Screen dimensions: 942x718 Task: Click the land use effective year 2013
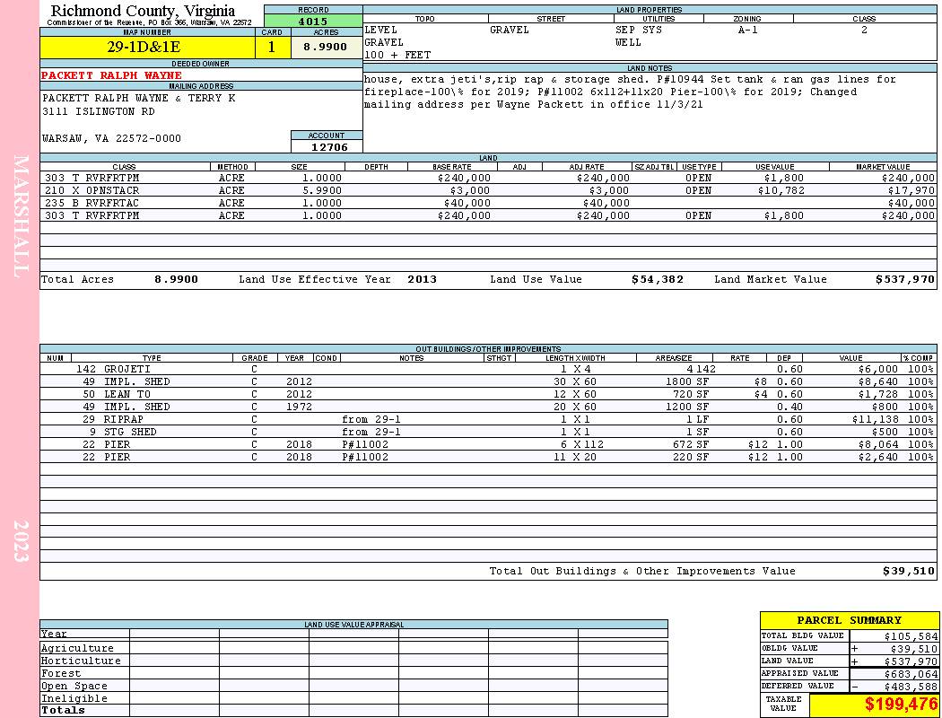point(422,279)
